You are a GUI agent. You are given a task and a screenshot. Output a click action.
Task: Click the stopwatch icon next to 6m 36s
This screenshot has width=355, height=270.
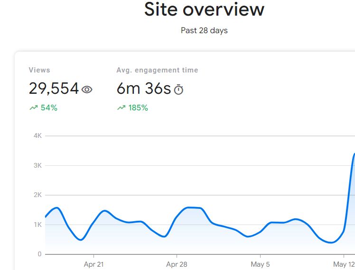[x=178, y=90]
